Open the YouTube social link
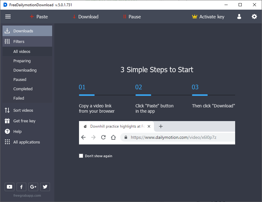This screenshot has height=202, width=262. [9, 187]
